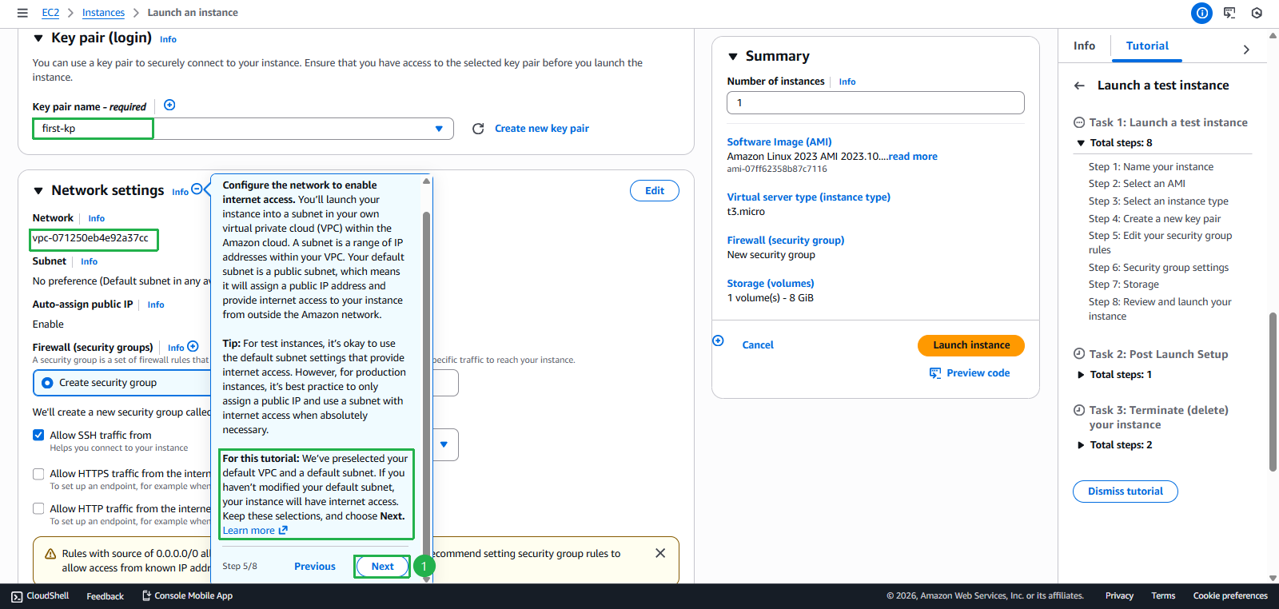Dismiss the security group warning banner
1279x609 pixels.
pos(660,553)
